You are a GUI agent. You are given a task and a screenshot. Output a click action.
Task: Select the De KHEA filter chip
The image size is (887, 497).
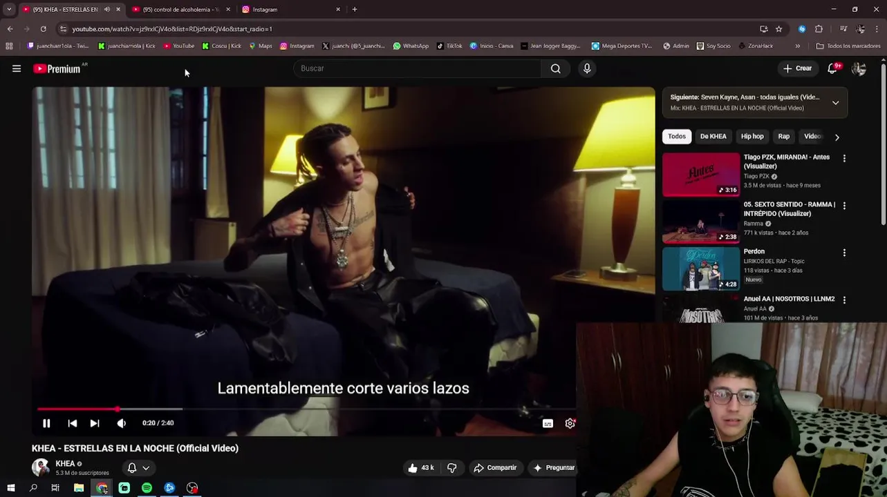click(713, 137)
